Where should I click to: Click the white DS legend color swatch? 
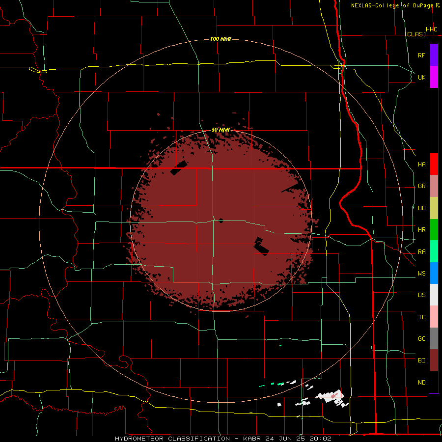[x=434, y=295]
